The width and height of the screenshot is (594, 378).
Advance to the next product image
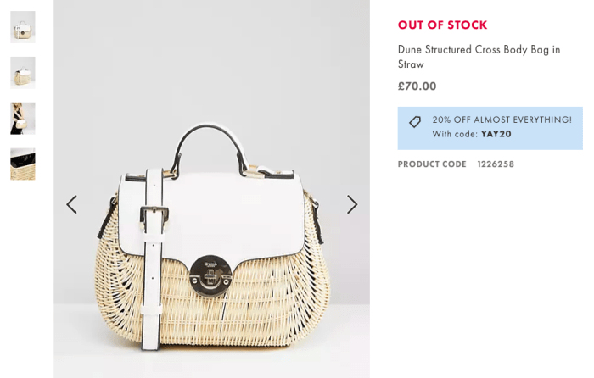pos(352,205)
